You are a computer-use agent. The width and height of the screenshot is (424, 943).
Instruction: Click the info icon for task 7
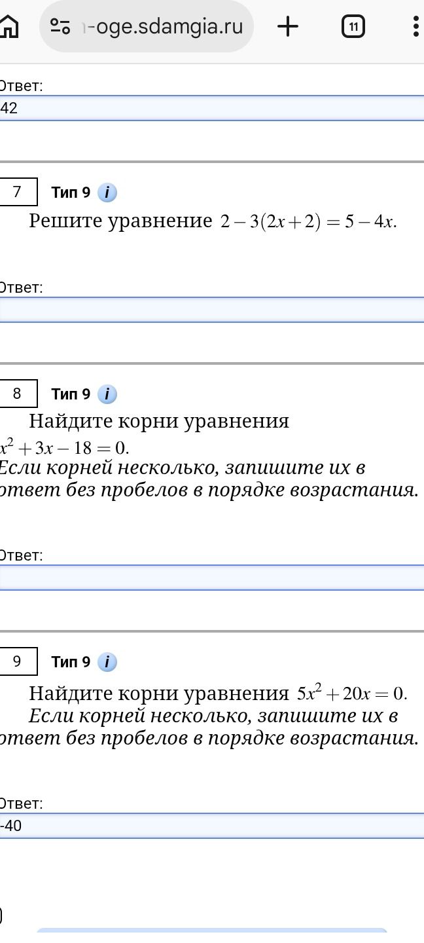click(107, 193)
